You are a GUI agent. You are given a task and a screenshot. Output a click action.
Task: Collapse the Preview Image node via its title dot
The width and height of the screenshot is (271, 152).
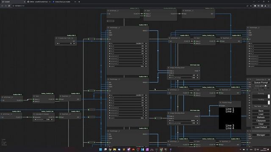tap(220, 103)
